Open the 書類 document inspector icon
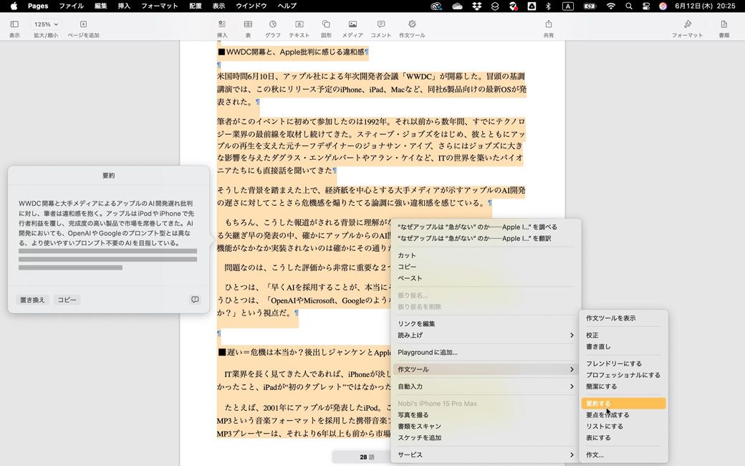This screenshot has width=745, height=466. pos(724,24)
